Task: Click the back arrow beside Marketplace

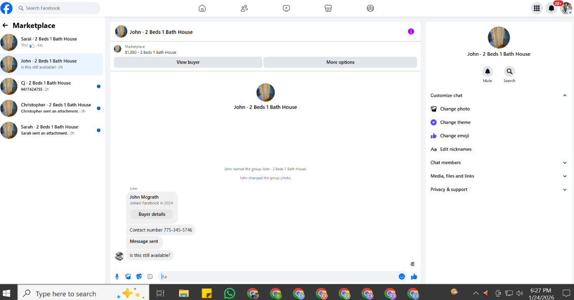Action: coord(5,25)
